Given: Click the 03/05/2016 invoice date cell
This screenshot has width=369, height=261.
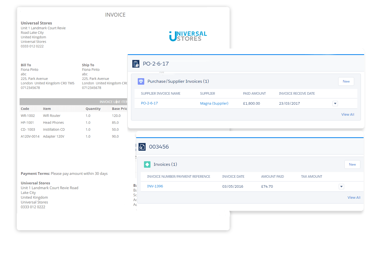Looking at the screenshot, I should (x=233, y=187).
